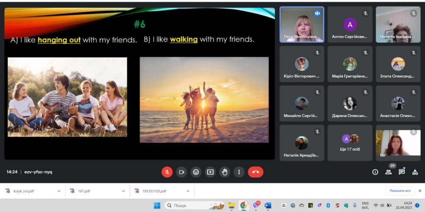The height and width of the screenshot is (212, 425).
Task: Open meeting details info icon
Action: click(x=375, y=172)
